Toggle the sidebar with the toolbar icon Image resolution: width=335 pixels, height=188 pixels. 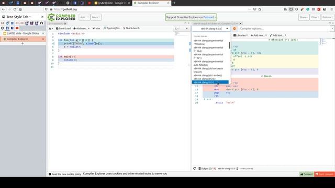(291, 9)
